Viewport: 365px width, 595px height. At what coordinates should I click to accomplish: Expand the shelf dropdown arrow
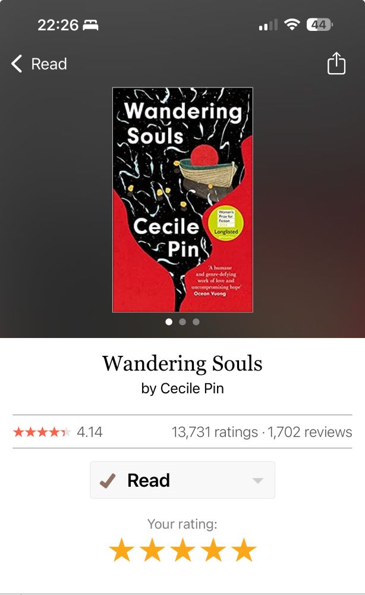tap(258, 481)
